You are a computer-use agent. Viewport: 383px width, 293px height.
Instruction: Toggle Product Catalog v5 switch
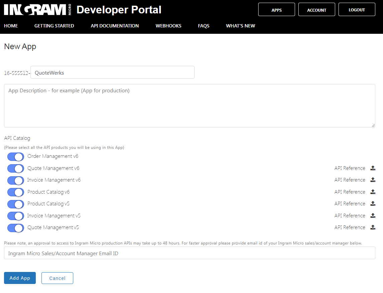click(16, 204)
